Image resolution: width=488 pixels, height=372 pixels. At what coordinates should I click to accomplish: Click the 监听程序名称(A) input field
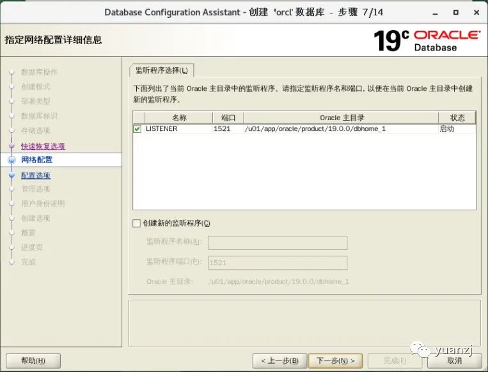pyautogui.click(x=278, y=243)
